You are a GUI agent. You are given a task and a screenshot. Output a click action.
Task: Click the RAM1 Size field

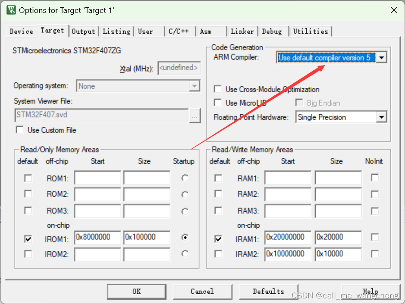tap(338, 177)
